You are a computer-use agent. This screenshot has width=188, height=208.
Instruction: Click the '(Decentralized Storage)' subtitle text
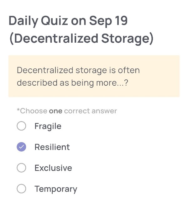click(x=81, y=38)
